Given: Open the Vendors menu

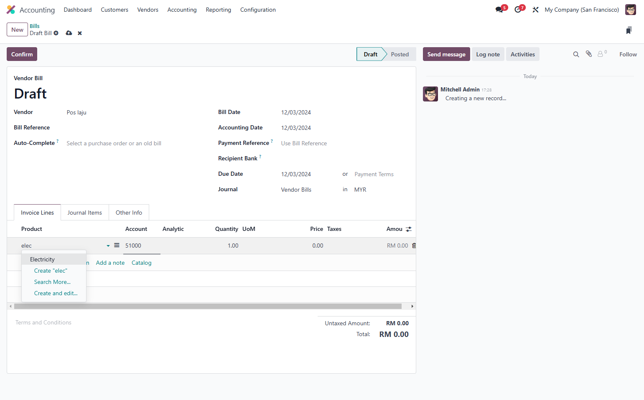Looking at the screenshot, I should click(x=148, y=10).
